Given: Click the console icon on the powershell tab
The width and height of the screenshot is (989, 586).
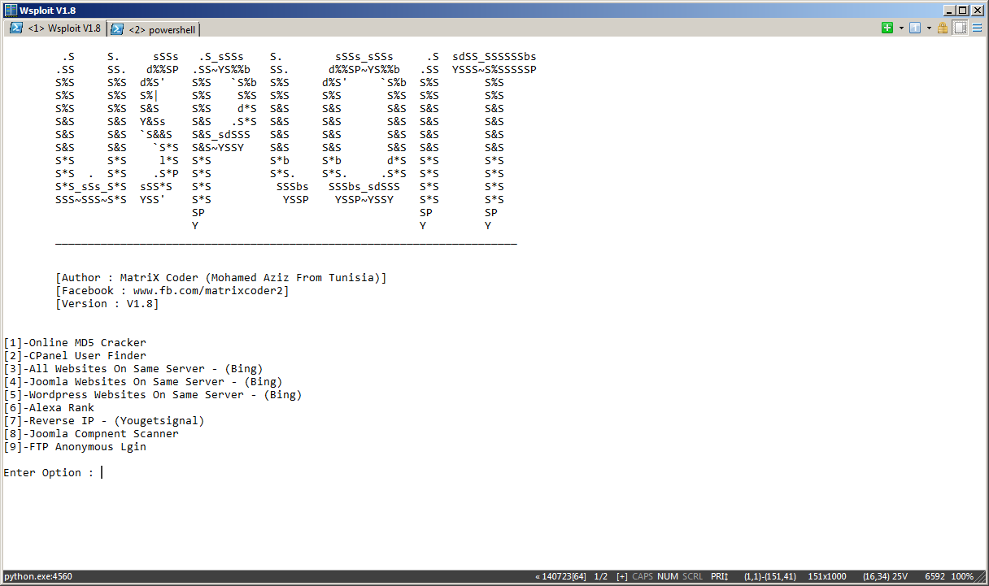Looking at the screenshot, I should [x=116, y=28].
